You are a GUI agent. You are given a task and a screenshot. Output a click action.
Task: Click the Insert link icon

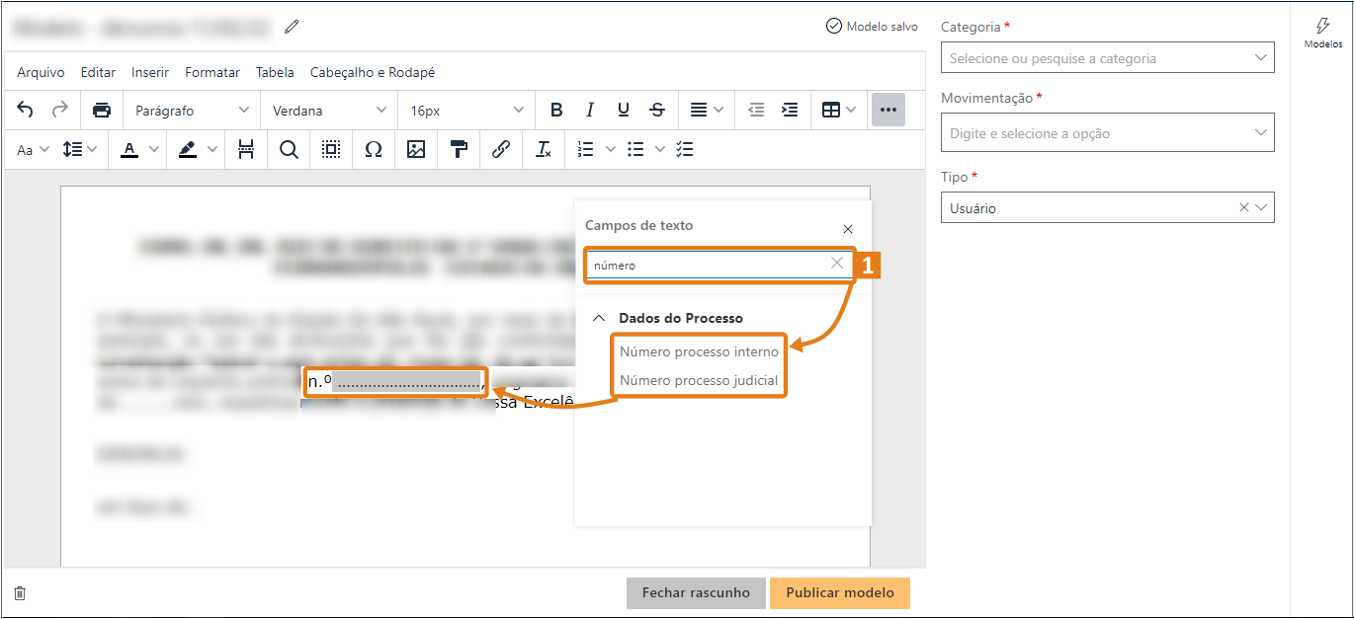[500, 149]
